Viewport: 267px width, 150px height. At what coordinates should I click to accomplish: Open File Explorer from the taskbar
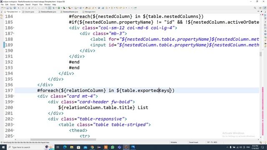click(x=72, y=147)
